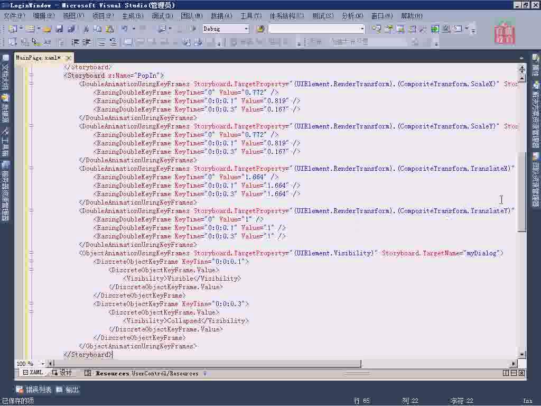Click the horizontal scrollbar right arrow
The image size is (541, 406).
point(514,363)
